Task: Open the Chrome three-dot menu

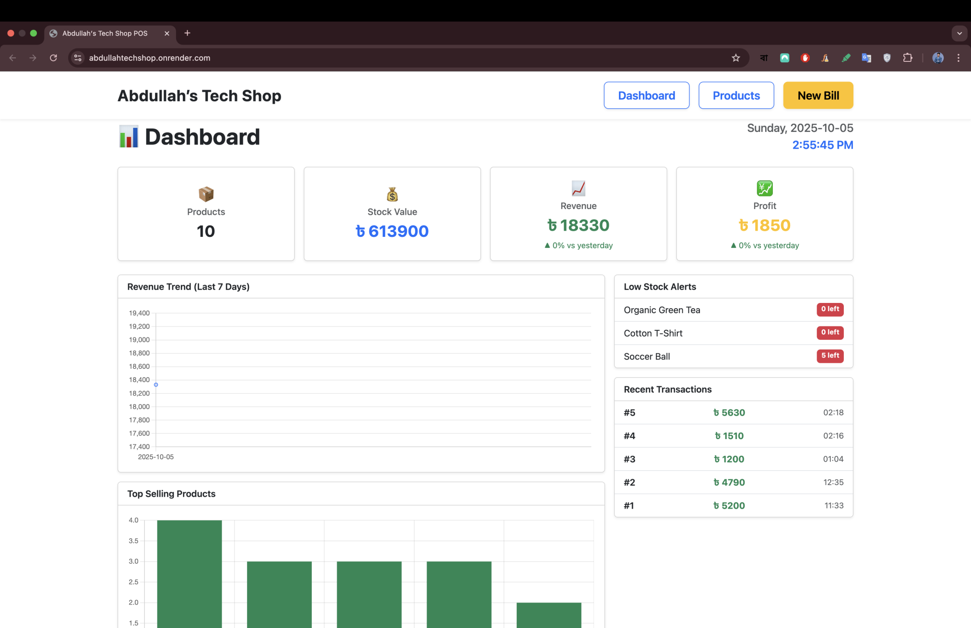Action: click(x=958, y=58)
